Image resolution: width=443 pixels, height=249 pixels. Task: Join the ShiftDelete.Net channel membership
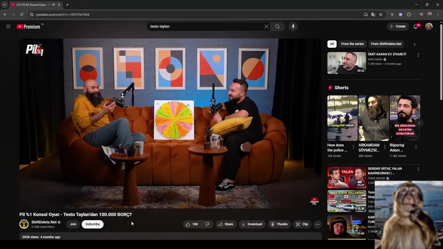[73, 224]
